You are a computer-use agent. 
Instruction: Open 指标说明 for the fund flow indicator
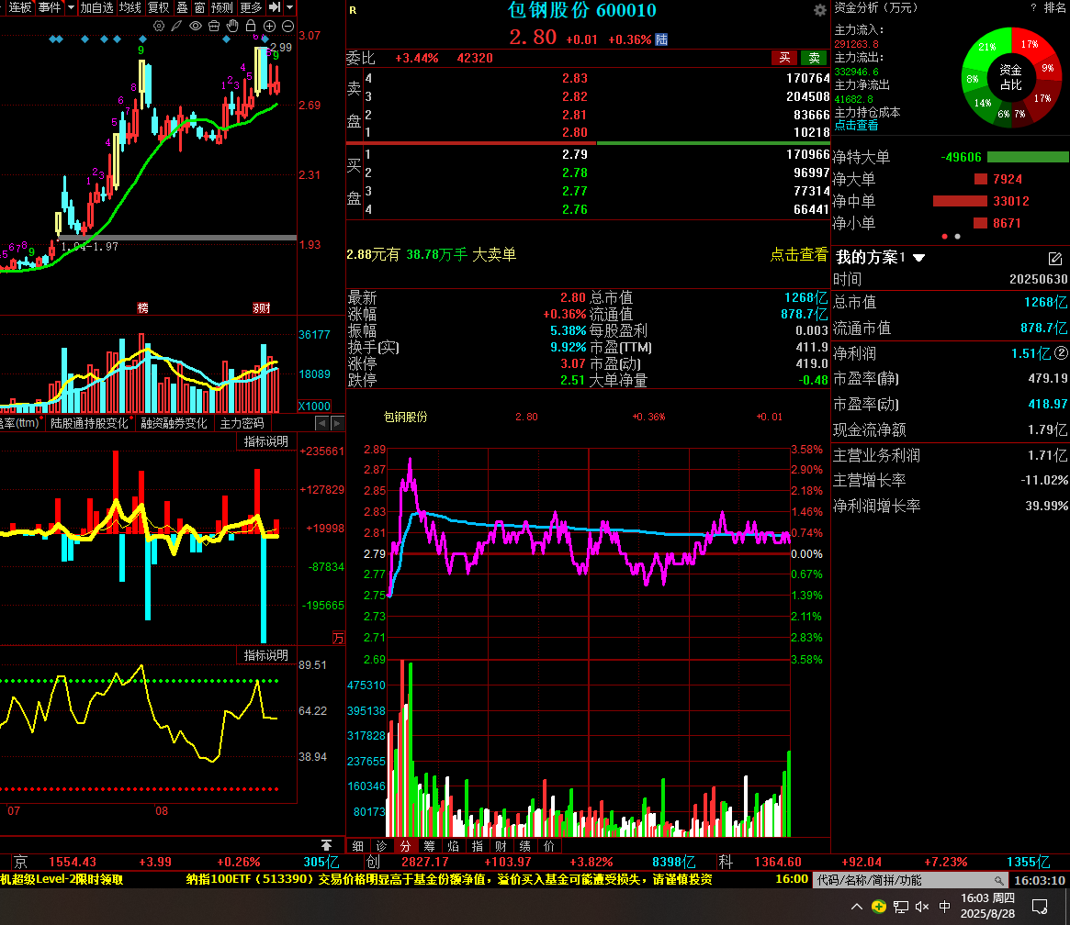pyautogui.click(x=266, y=441)
